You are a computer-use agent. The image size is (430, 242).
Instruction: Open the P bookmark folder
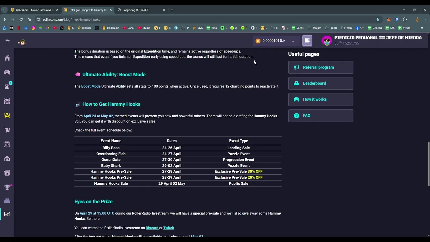[x=185, y=28]
